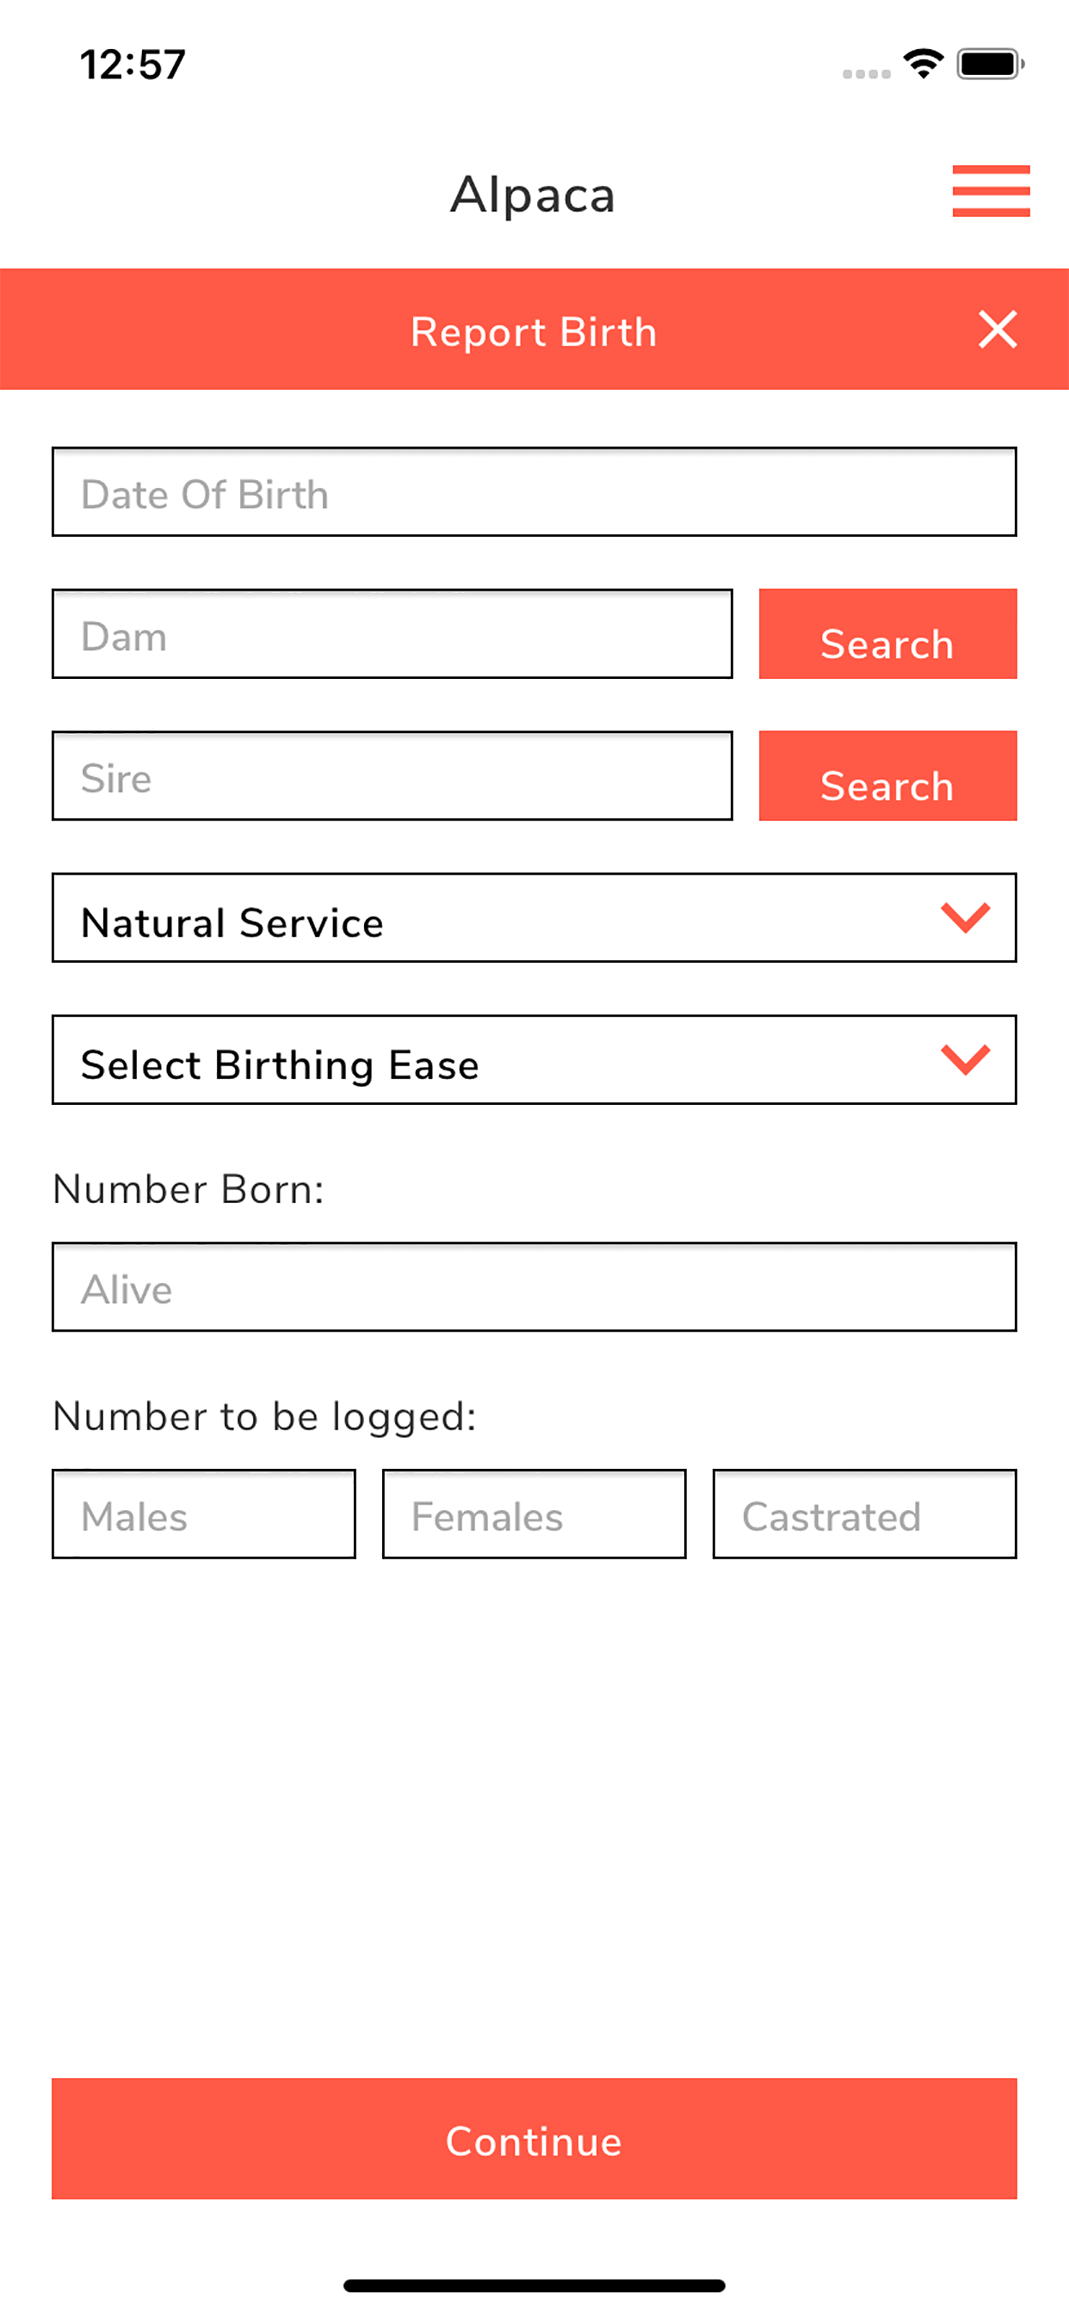Viewport: 1069px width, 2313px height.
Task: Expand the Natural Service dropdown chevron
Action: tap(965, 917)
